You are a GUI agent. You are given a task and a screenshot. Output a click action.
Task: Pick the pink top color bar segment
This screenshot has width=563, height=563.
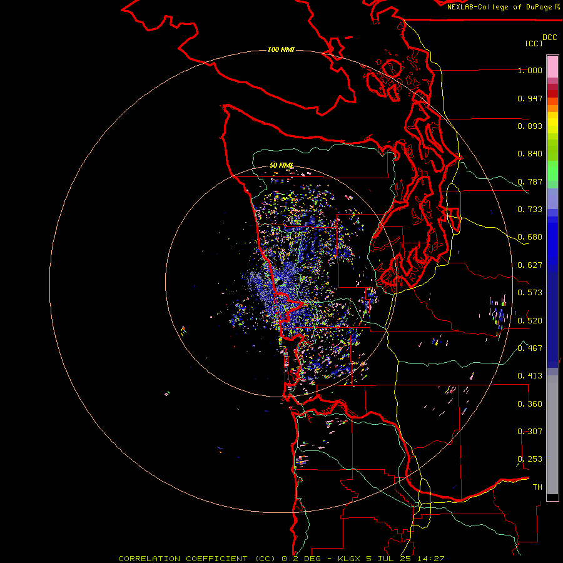(552, 67)
